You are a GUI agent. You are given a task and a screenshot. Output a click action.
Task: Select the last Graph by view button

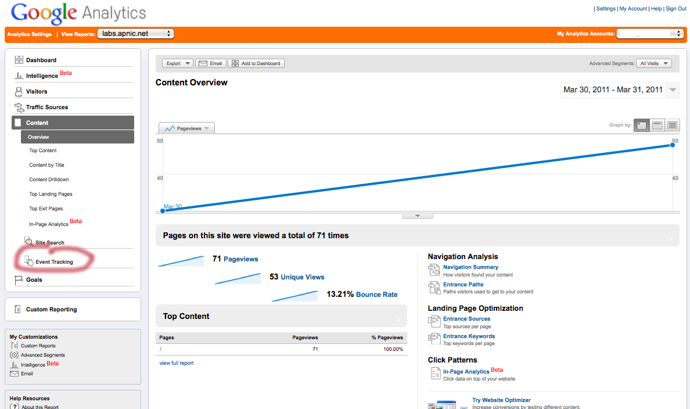(x=673, y=125)
